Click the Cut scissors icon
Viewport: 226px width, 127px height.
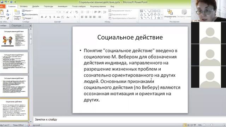7,11
